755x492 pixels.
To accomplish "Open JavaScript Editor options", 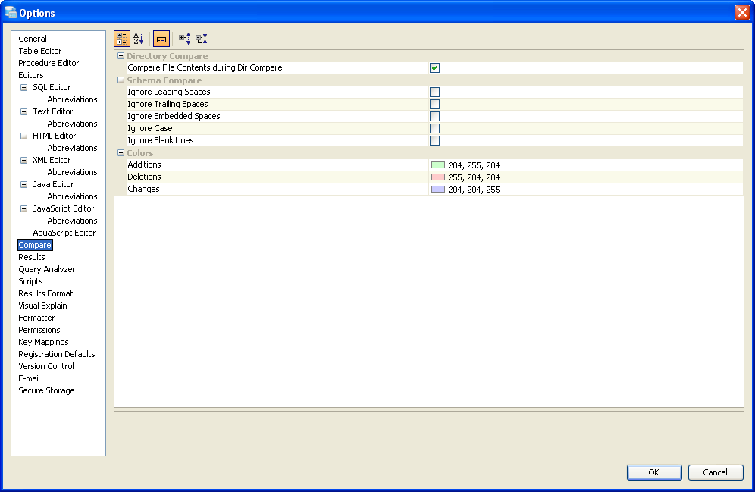I will tap(63, 208).
